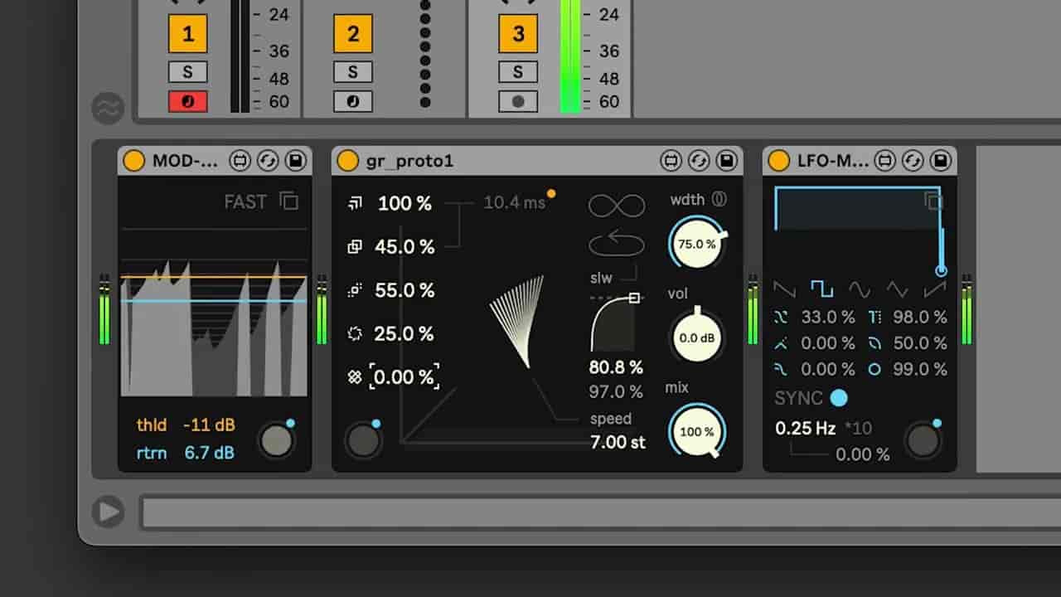Click the hot-swap preset icon on LFO device
This screenshot has width=1061, height=597.
click(x=913, y=160)
